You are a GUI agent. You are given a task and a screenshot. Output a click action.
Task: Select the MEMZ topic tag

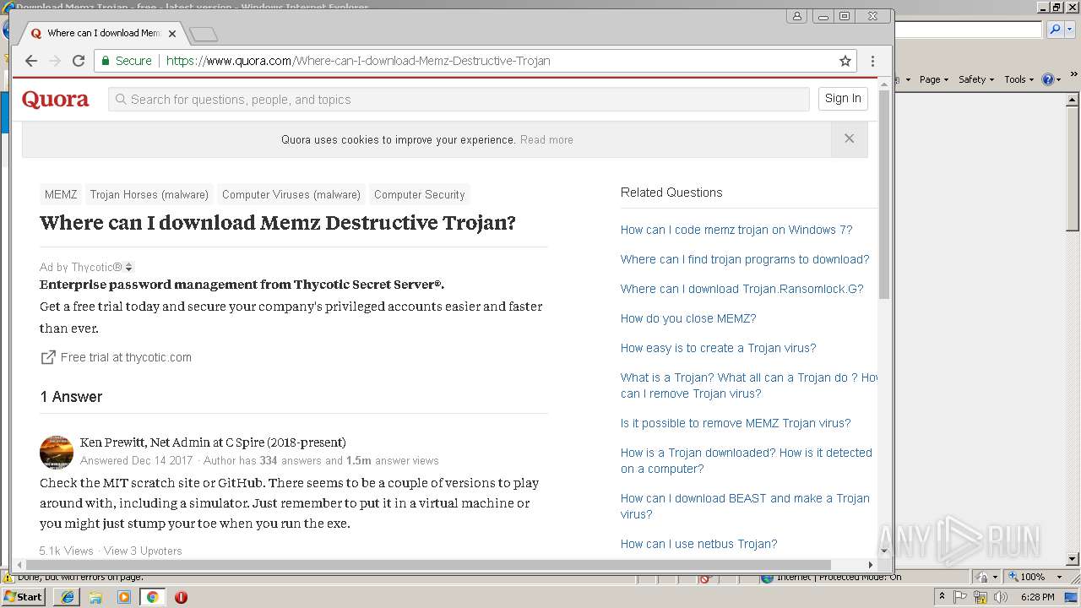click(61, 194)
